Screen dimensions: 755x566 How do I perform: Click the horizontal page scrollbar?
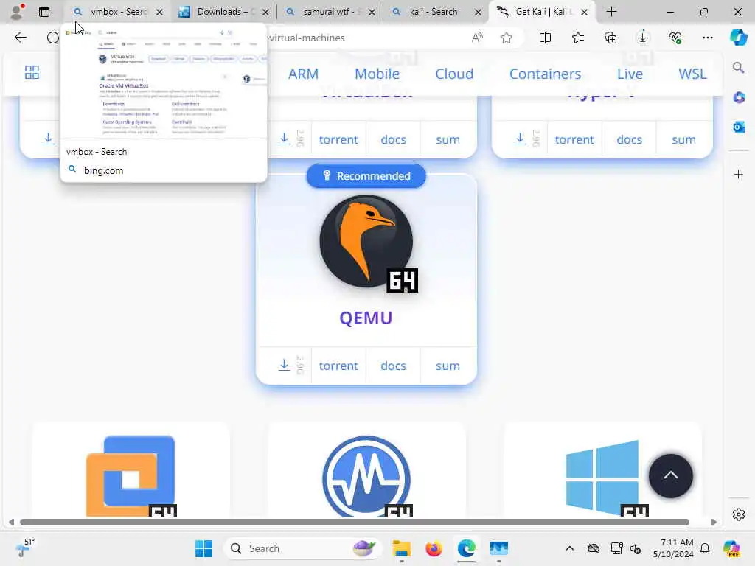pos(355,523)
